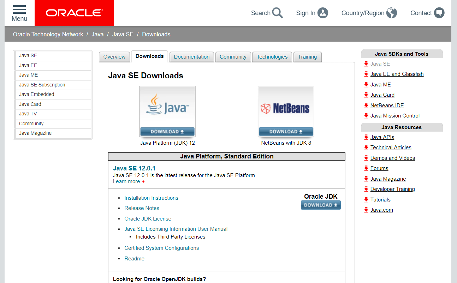This screenshot has width=457, height=283.
Task: Click Oracle Technology Network breadcrumb
Action: click(48, 34)
